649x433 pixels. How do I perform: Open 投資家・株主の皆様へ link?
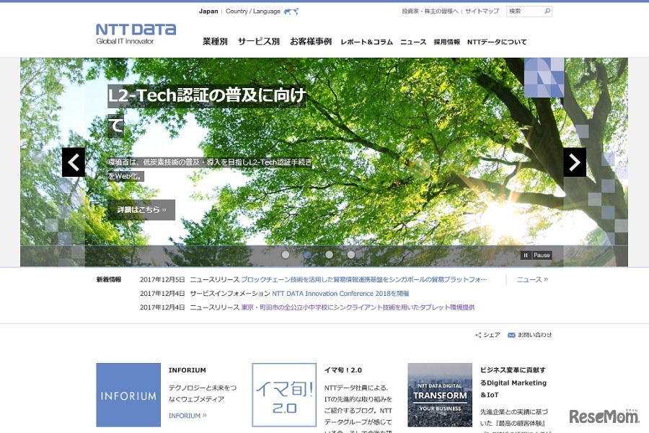point(430,12)
